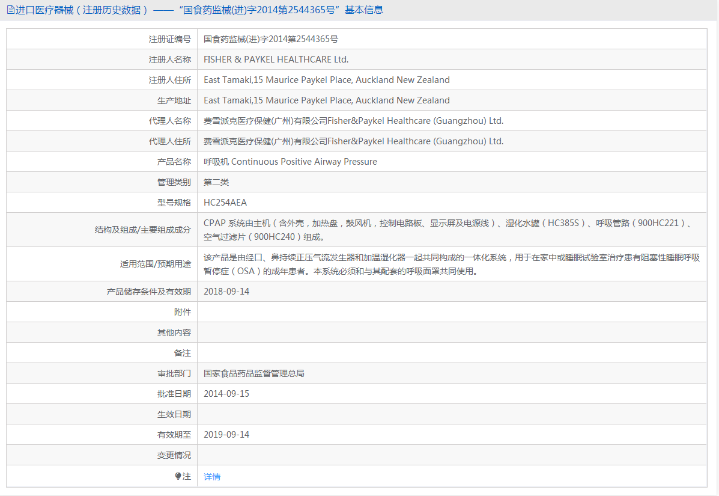The height and width of the screenshot is (496, 719).
Task: Click the CPAP 系统由主机 composition description
Action: click(447, 230)
